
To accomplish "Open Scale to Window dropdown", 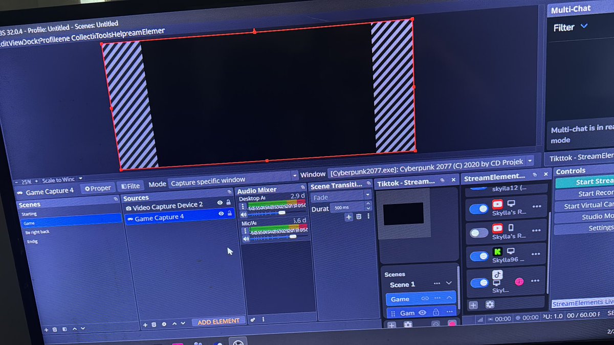I will 61,179.
